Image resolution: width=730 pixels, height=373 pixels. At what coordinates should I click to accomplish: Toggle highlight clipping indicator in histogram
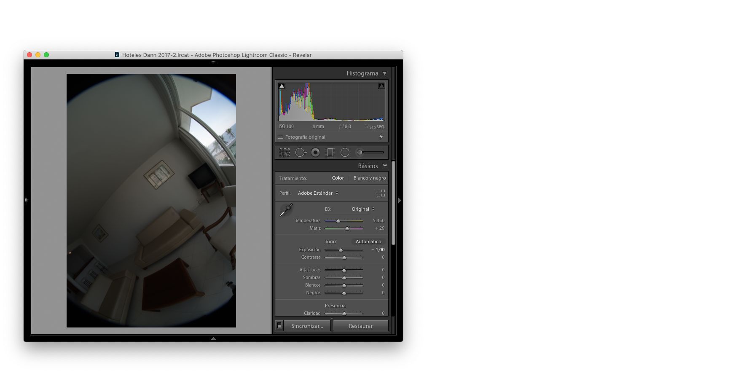[x=381, y=86]
